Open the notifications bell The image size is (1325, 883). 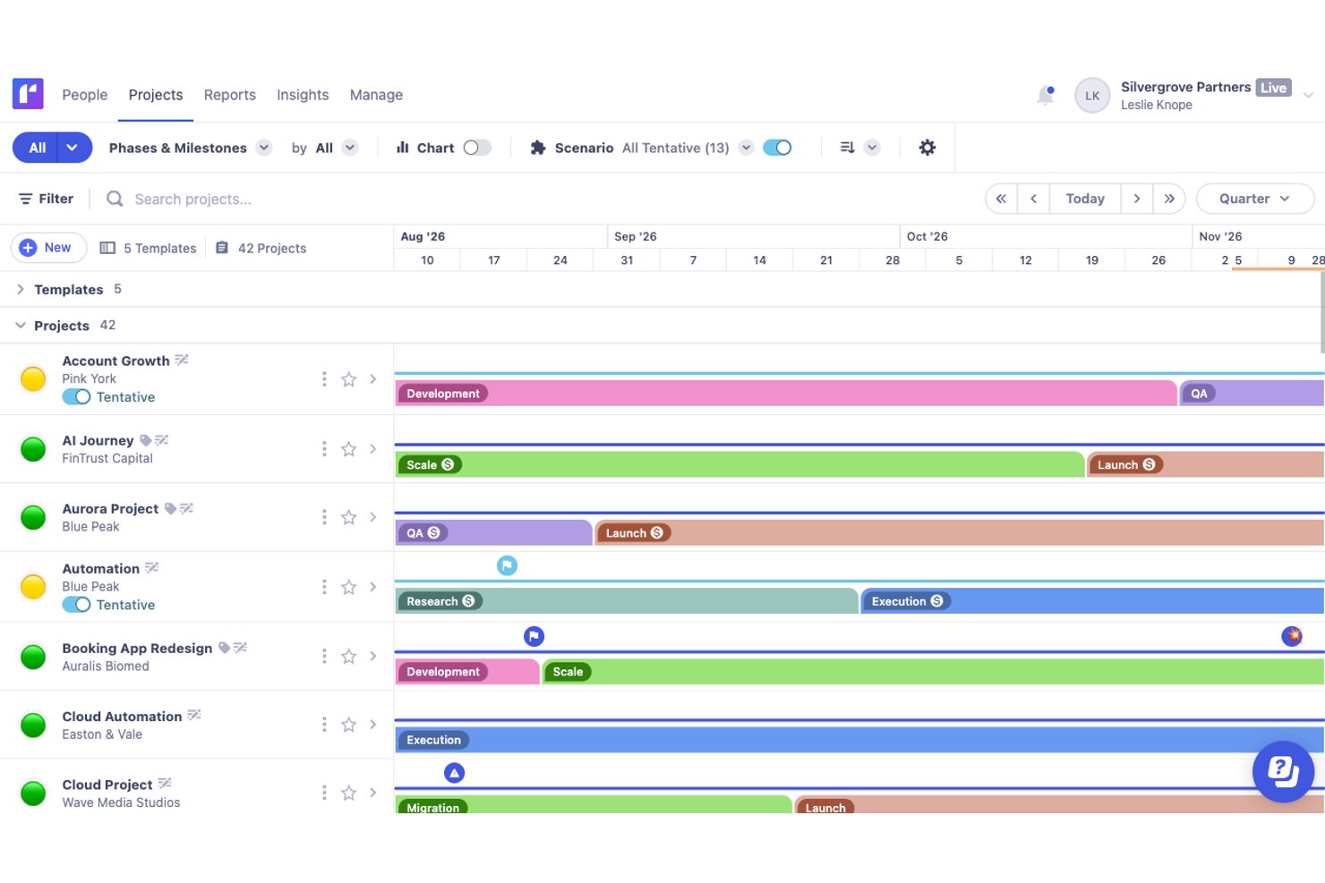coord(1046,95)
